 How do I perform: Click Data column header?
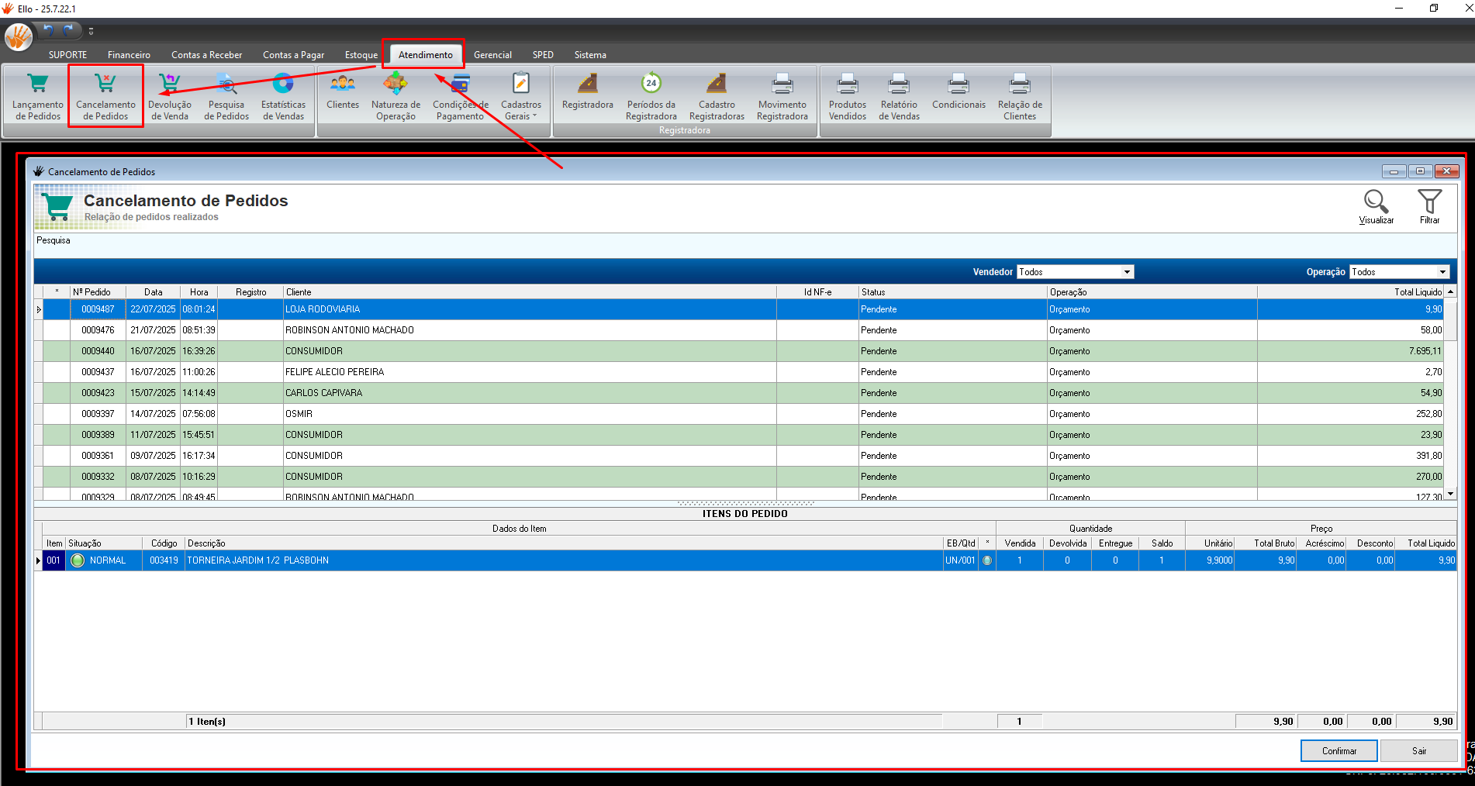pos(154,292)
